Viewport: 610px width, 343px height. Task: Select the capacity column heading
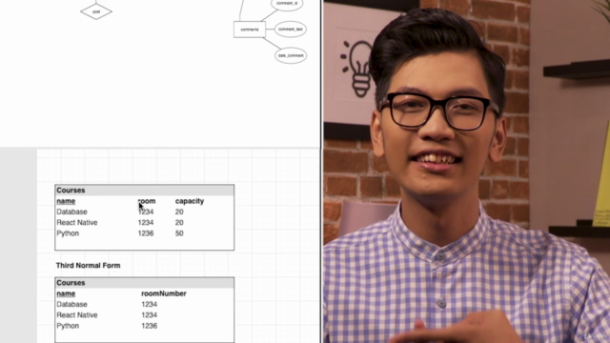click(x=190, y=201)
